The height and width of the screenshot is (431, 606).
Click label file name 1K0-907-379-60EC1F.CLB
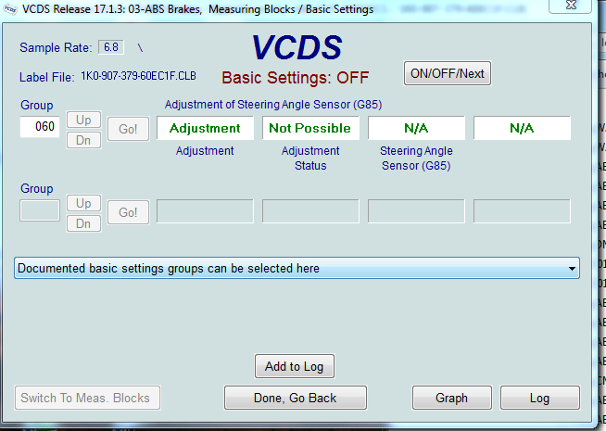[x=138, y=76]
